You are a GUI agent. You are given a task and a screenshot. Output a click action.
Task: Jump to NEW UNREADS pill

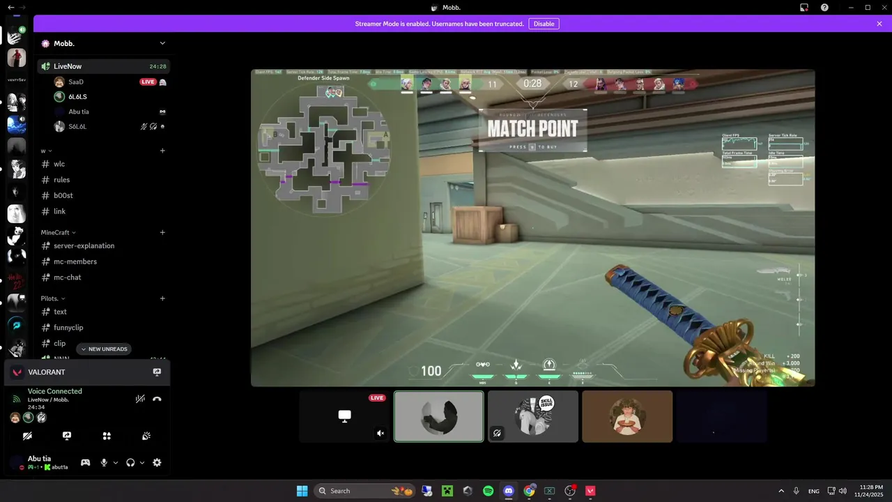104,349
